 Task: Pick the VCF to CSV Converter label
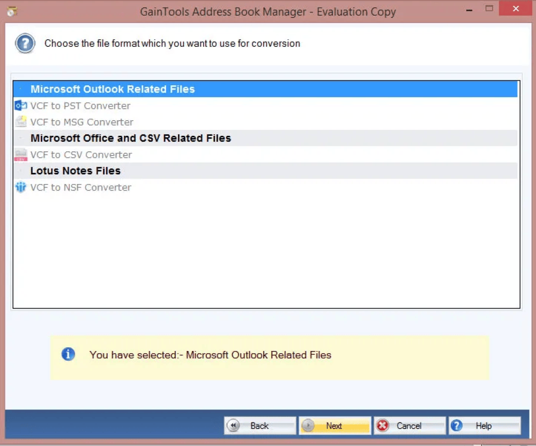pos(81,155)
